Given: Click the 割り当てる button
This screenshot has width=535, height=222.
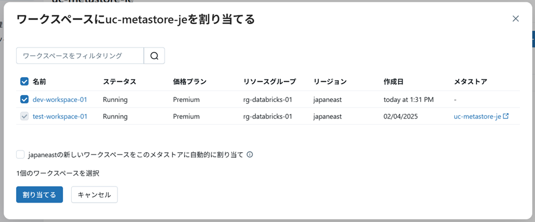Looking at the screenshot, I should (40, 195).
